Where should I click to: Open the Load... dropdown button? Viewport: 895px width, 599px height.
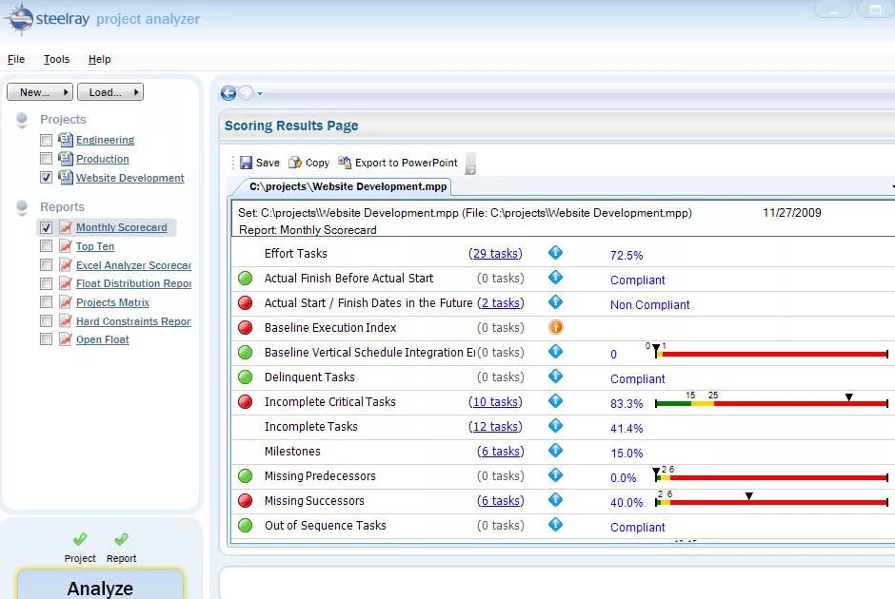(110, 92)
